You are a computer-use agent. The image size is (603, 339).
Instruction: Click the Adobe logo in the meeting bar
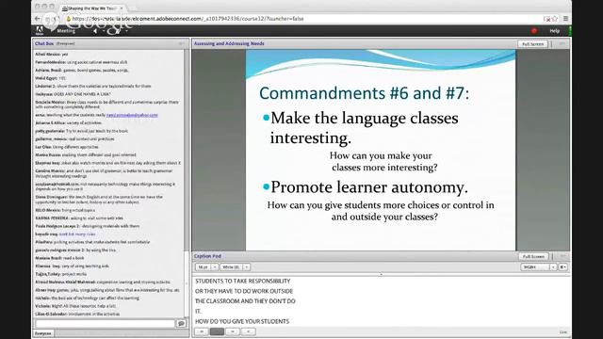(40, 30)
